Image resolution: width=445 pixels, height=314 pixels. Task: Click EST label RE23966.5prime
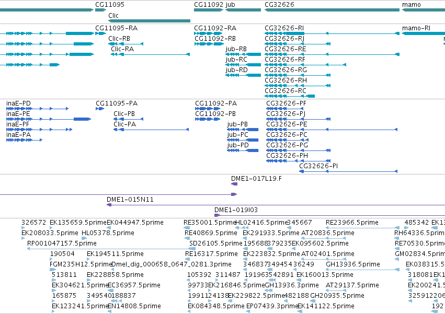pos(352,223)
